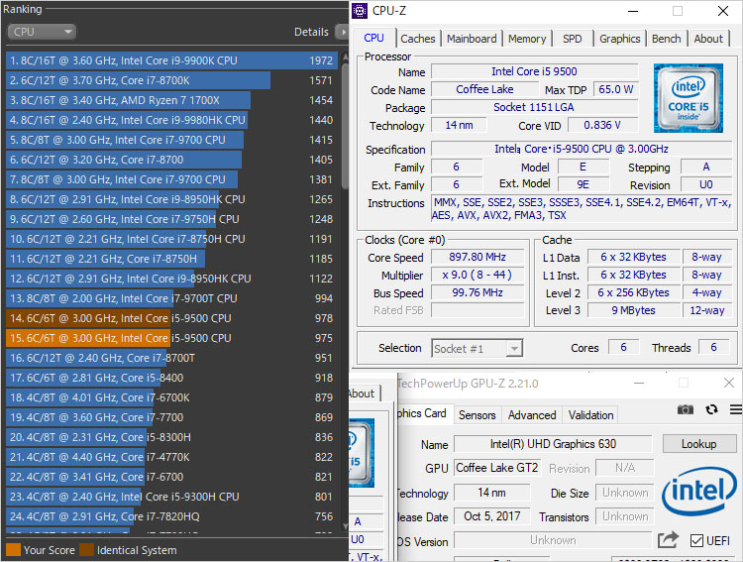Open the Memory tab in CPU-Z
The height and width of the screenshot is (562, 743).
[527, 39]
